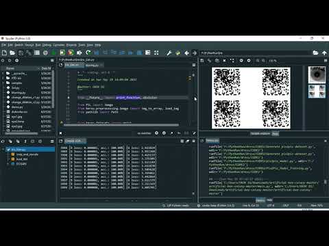The width and height of the screenshot is (329, 246).
Task: Select demo.py in the file explorer
Action: click(x=17, y=107)
